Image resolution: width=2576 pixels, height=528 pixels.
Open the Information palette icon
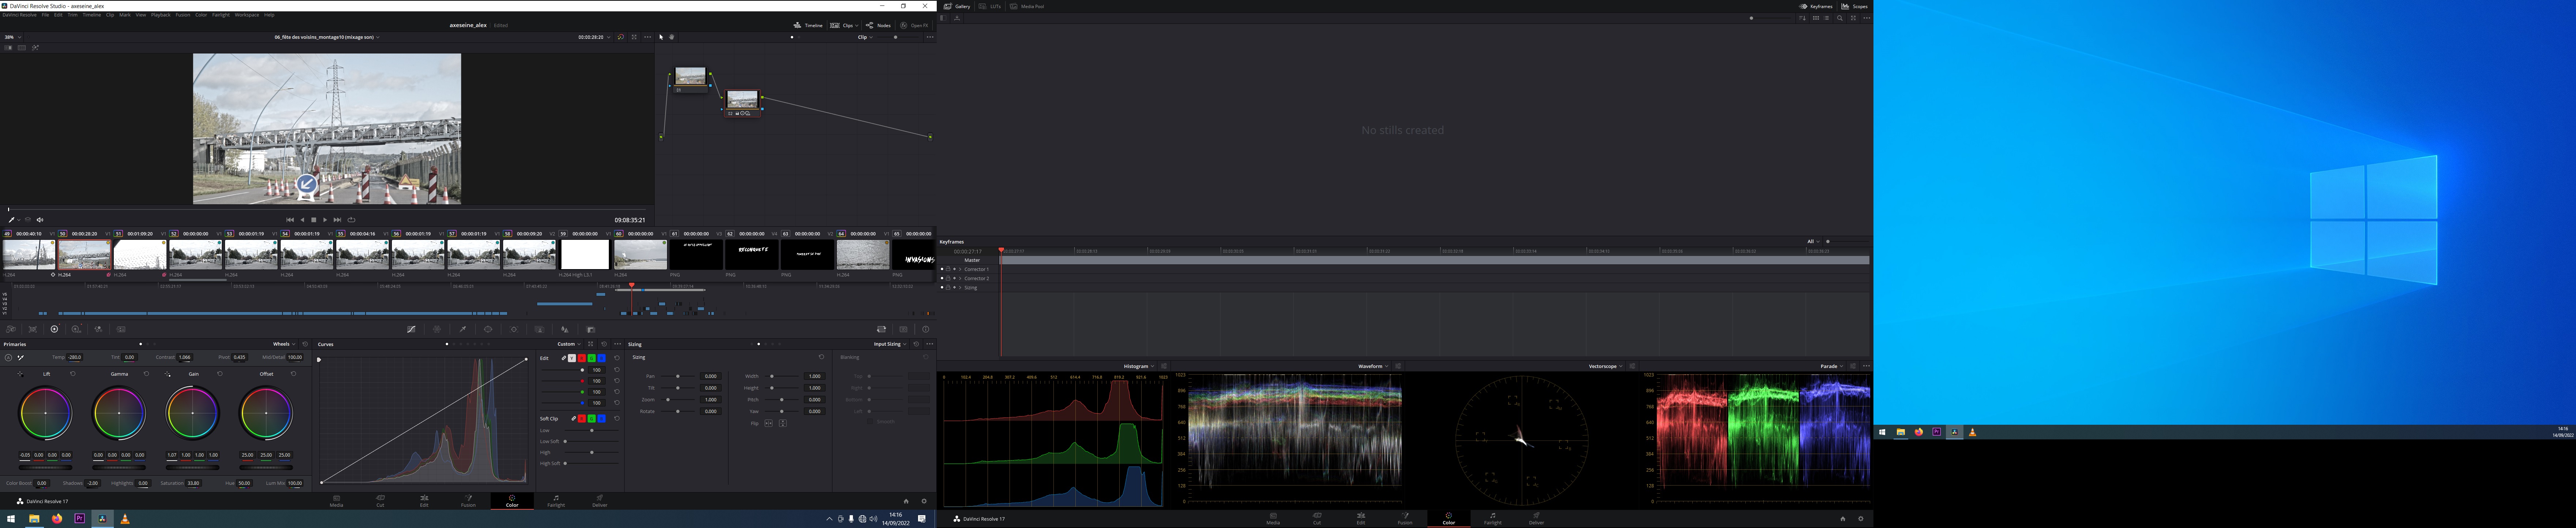coord(926,329)
